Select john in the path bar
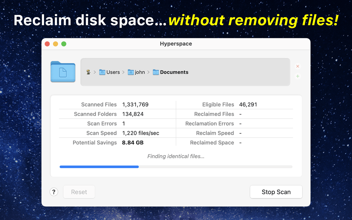This screenshot has height=220, width=352. 140,72
